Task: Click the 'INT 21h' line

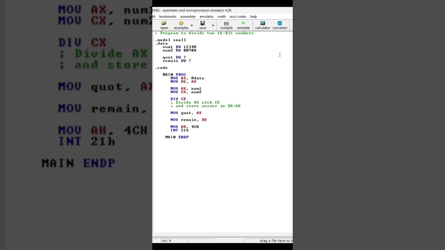Action: (179, 130)
